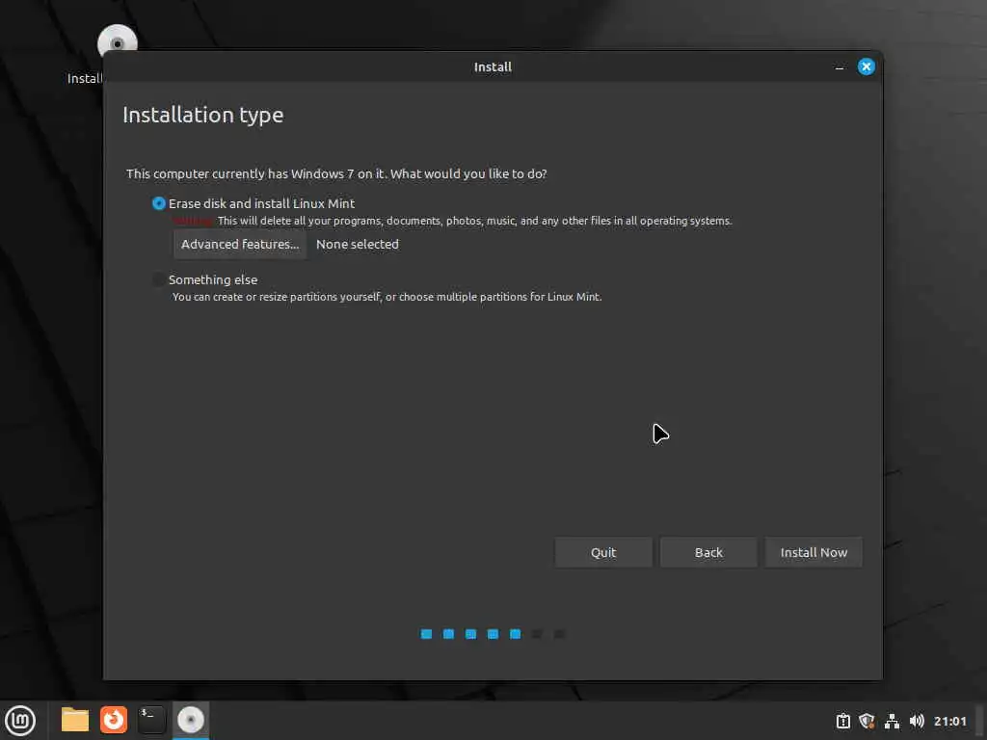Open the update manager shield icon
987x740 pixels.
tap(867, 721)
